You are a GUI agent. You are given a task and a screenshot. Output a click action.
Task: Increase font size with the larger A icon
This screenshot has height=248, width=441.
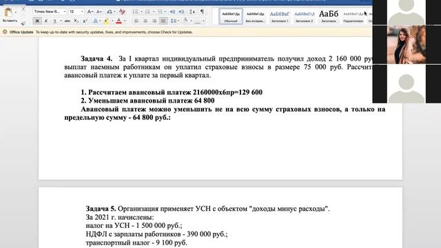point(90,12)
